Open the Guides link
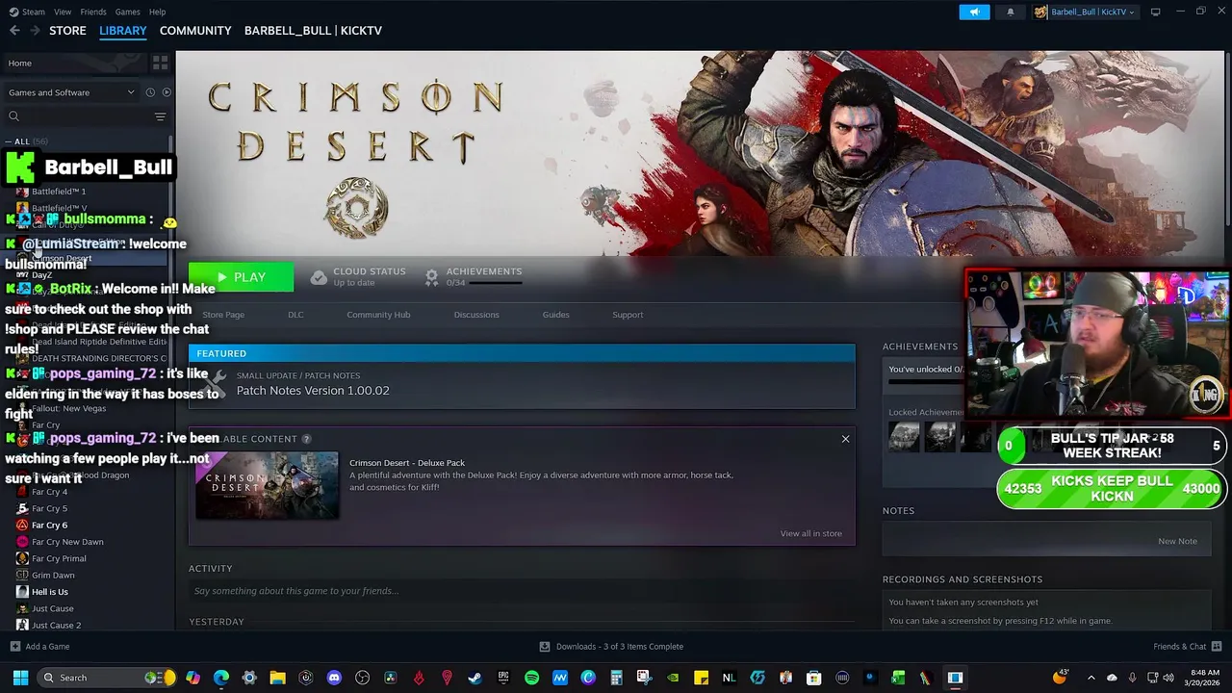This screenshot has width=1232, height=693. [x=555, y=315]
